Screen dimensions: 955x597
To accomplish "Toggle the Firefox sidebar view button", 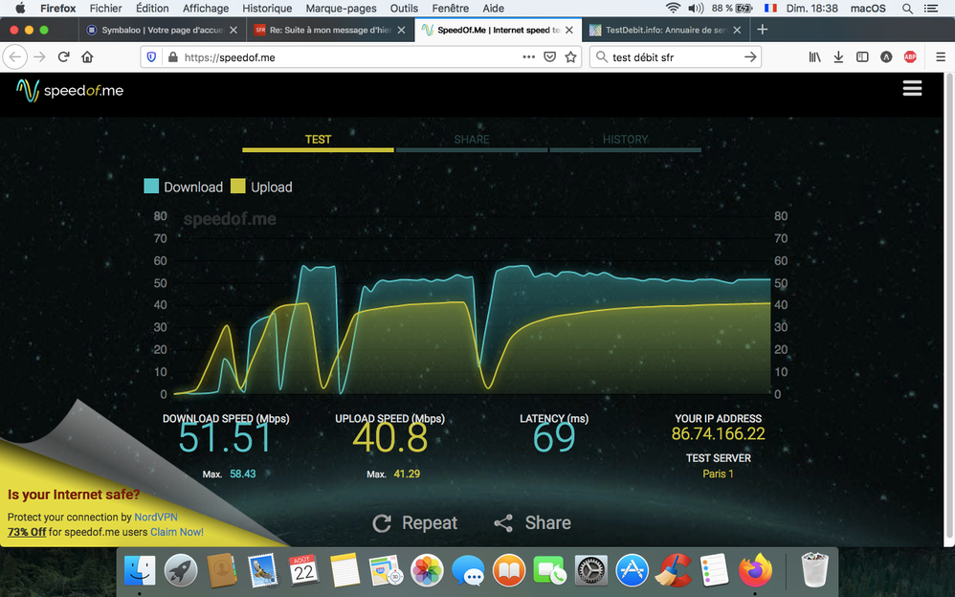I will click(862, 57).
